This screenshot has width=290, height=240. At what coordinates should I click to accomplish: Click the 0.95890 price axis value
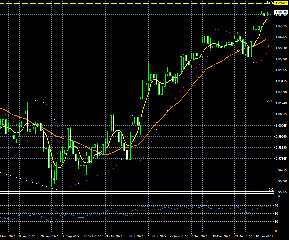(281, 181)
